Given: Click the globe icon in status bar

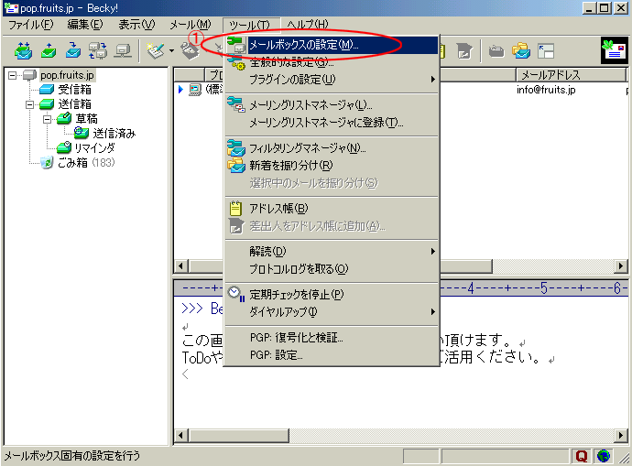Looking at the screenshot, I should tap(604, 456).
